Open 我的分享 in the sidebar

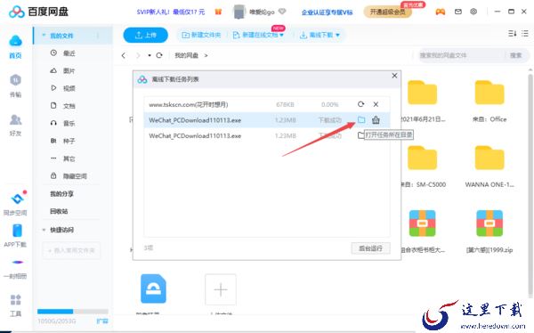[61, 193]
